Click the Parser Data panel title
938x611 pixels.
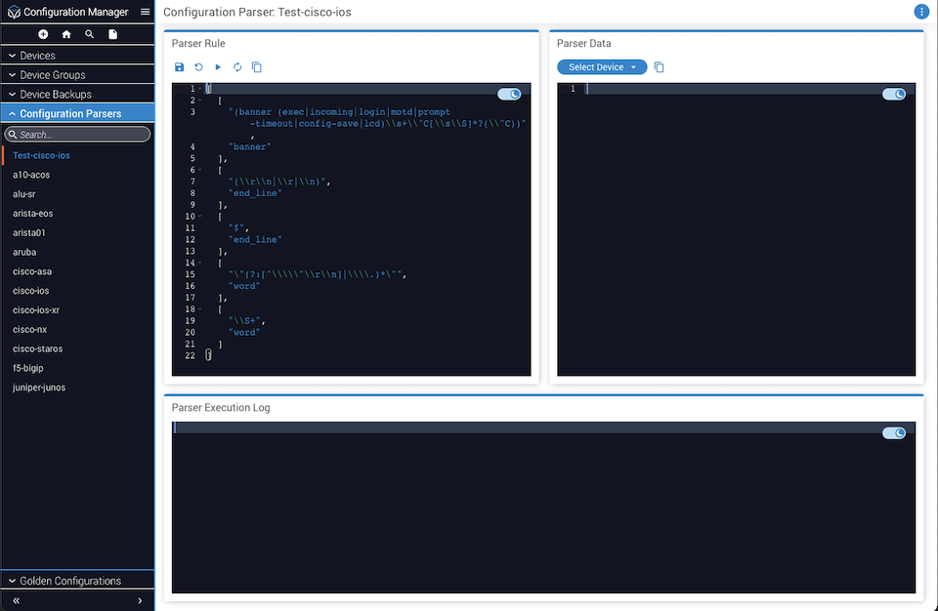(x=584, y=43)
